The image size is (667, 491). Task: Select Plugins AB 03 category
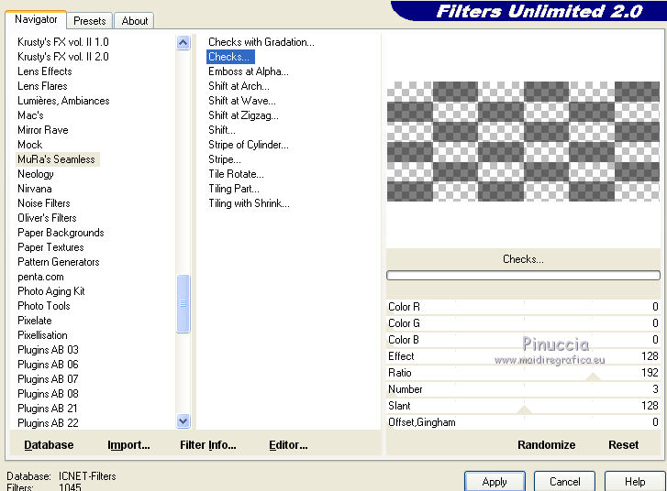48,350
